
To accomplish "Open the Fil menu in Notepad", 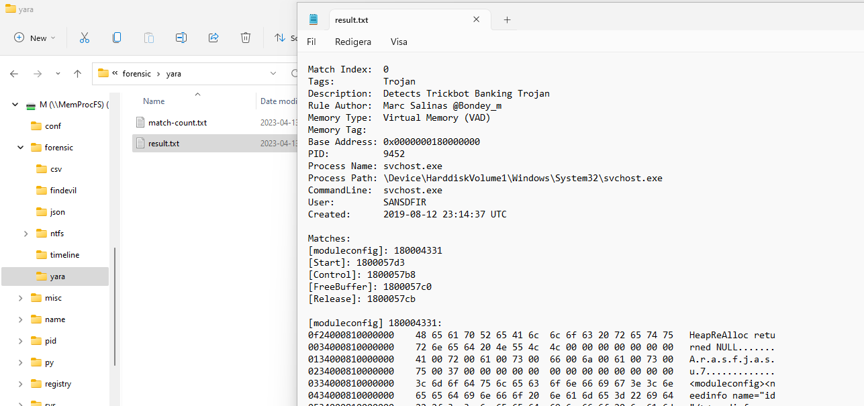I will pos(311,42).
